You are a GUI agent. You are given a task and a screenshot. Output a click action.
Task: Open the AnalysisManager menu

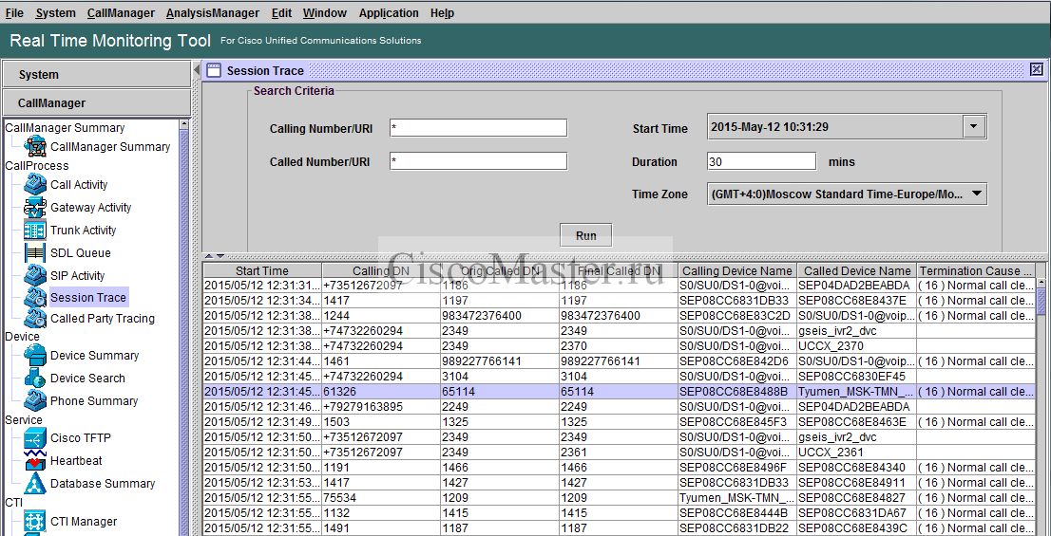[213, 12]
